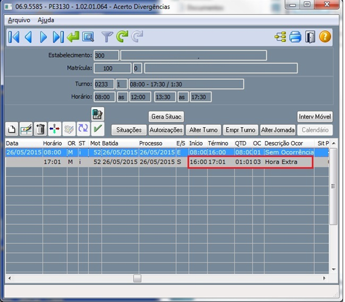Open the search magnifier icon

pyautogui.click(x=88, y=37)
